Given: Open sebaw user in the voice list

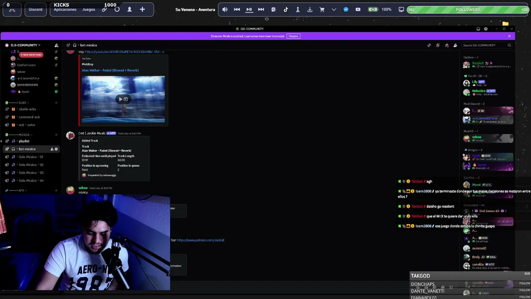Looking at the screenshot, I should [x=21, y=71].
